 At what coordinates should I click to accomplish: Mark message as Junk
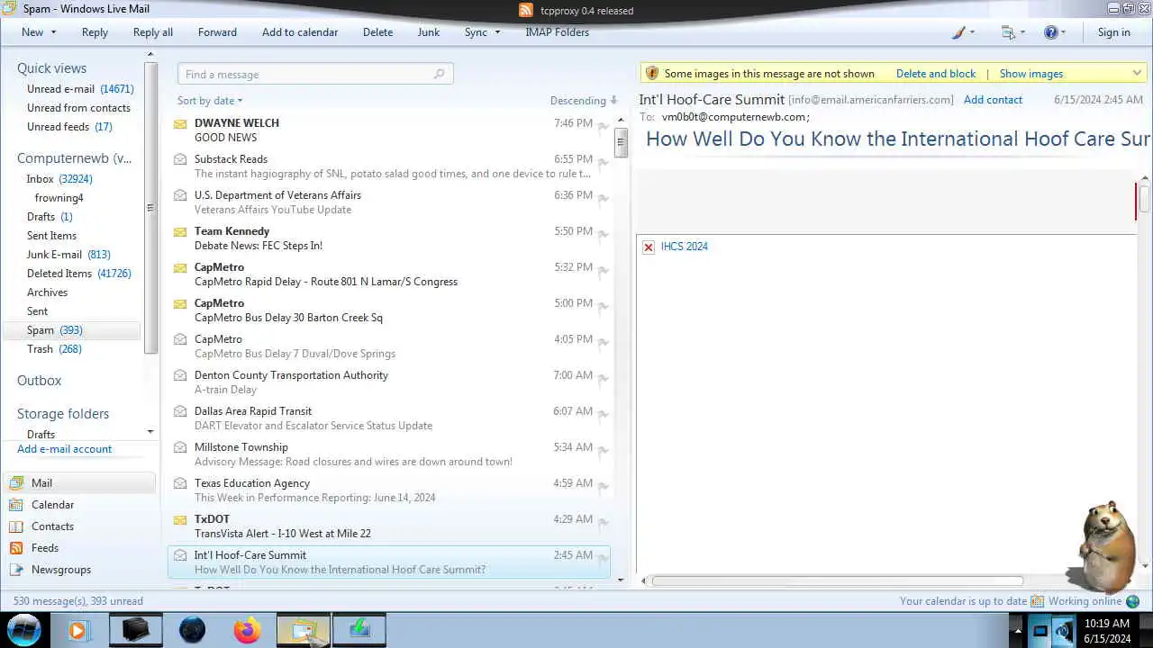click(429, 32)
